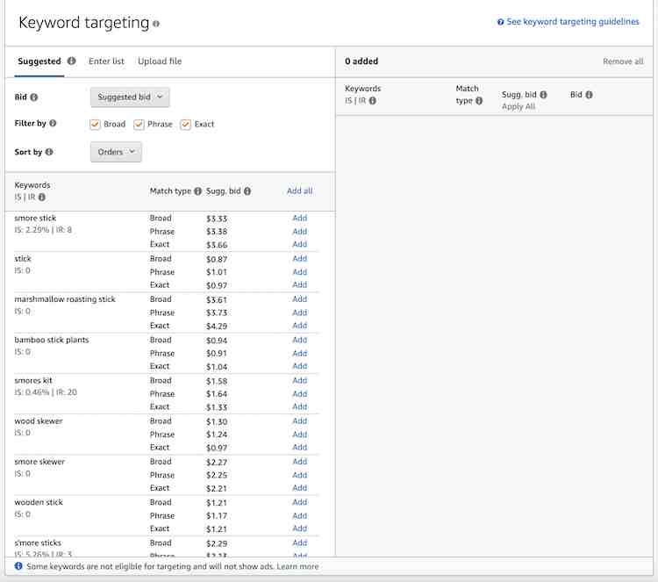Viewport: 658px width, 582px height.
Task: Add marshmallow roasting stick Broad match
Action: 300,299
